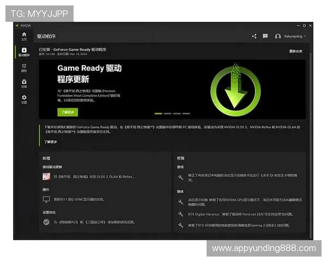Select the fourth carousel indicator
327x262 pixels.
186,114
